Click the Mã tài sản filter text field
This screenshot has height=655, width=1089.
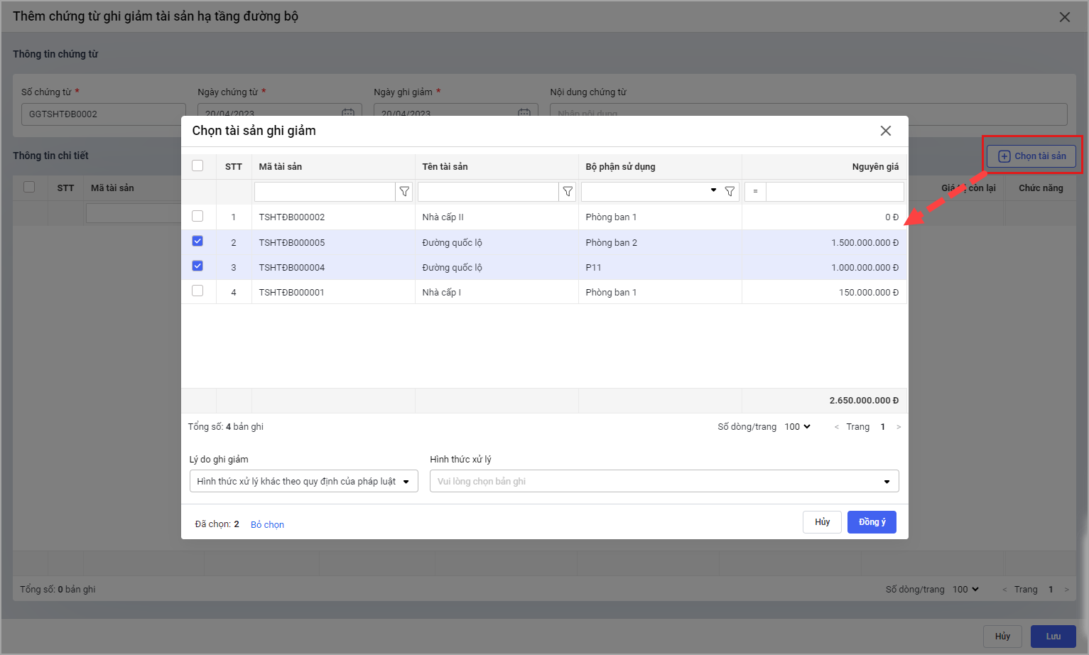pos(325,192)
